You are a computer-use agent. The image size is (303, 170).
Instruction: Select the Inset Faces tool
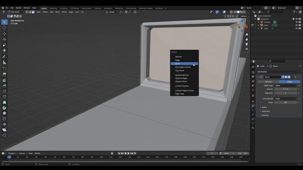point(4,80)
